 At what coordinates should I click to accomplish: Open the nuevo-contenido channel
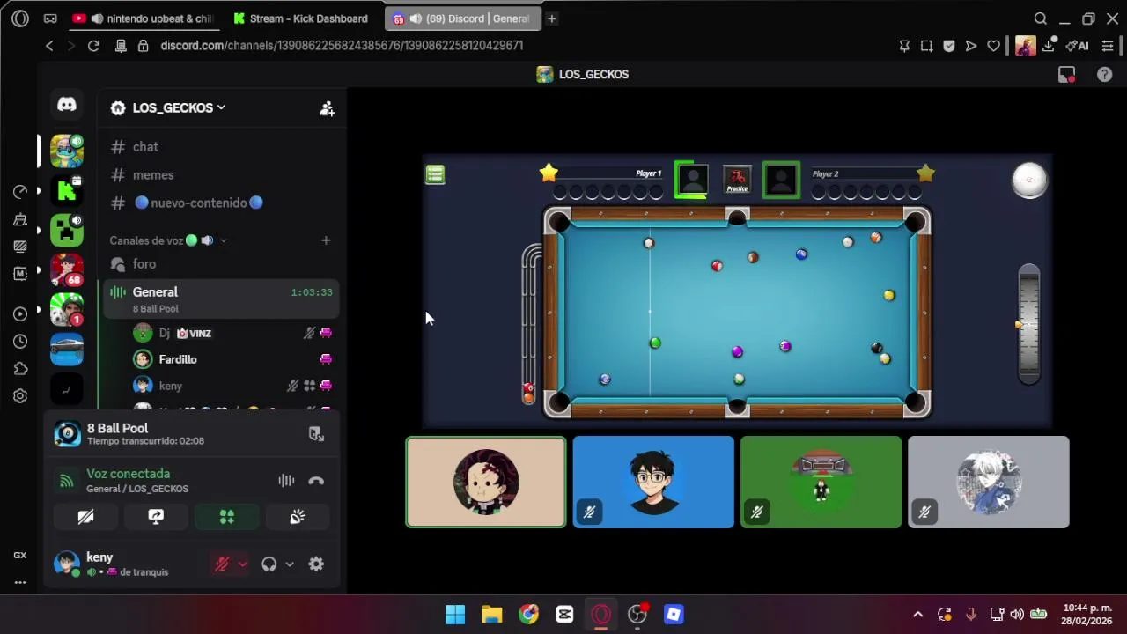pos(222,203)
